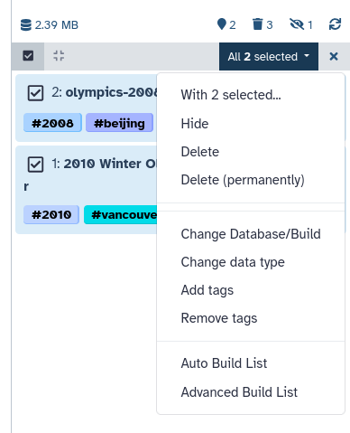Cancel selection with the X button

pyautogui.click(x=334, y=57)
